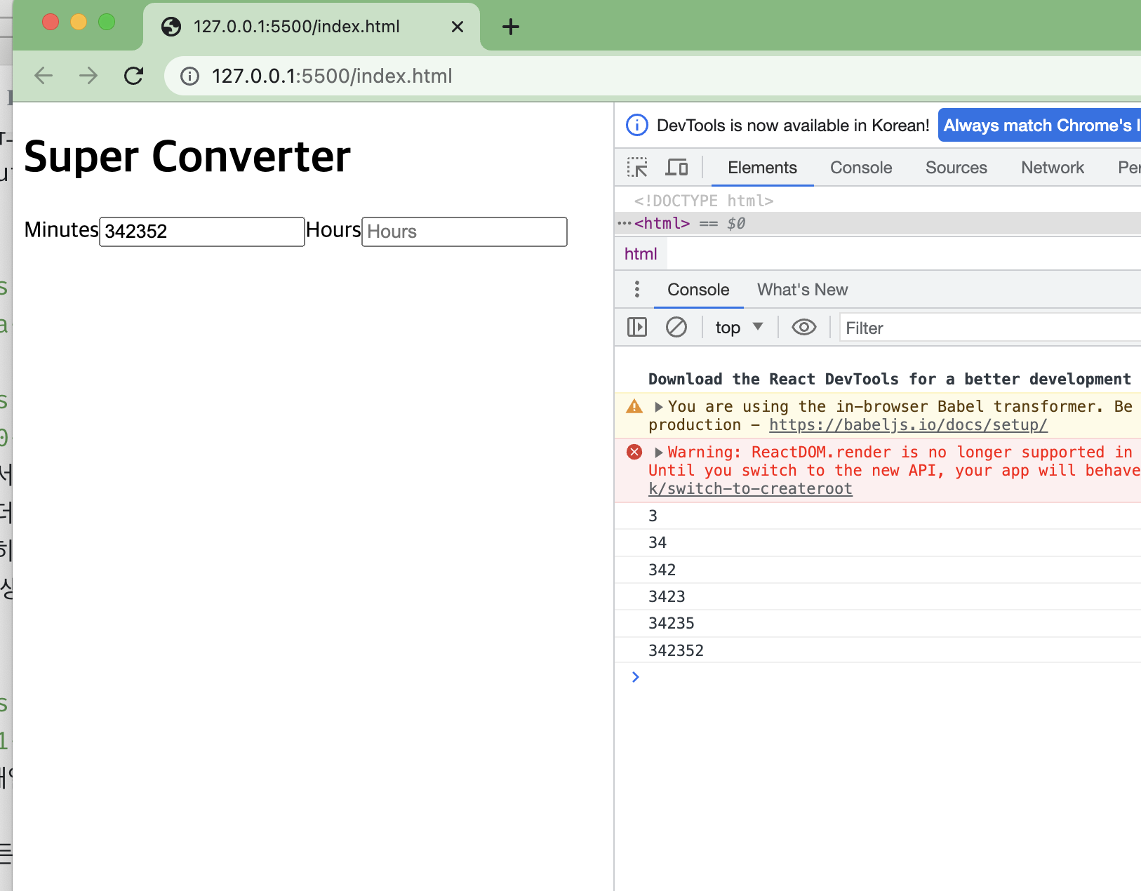Click the Super Converter heading
Screen dimensions: 1141x891
(x=187, y=156)
